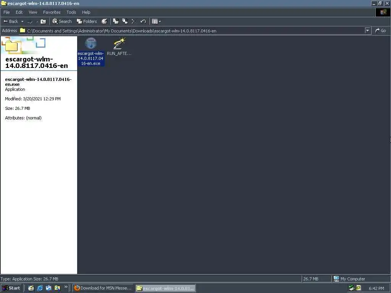The height and width of the screenshot is (293, 391).
Task: Click the escargot-wlm folder taskbar button
Action: (x=166, y=288)
